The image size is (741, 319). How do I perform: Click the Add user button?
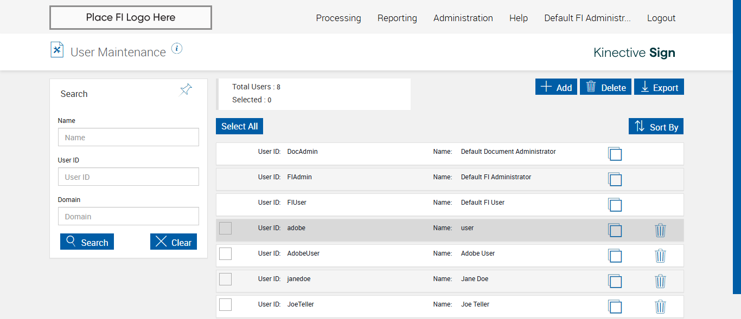pyautogui.click(x=556, y=87)
